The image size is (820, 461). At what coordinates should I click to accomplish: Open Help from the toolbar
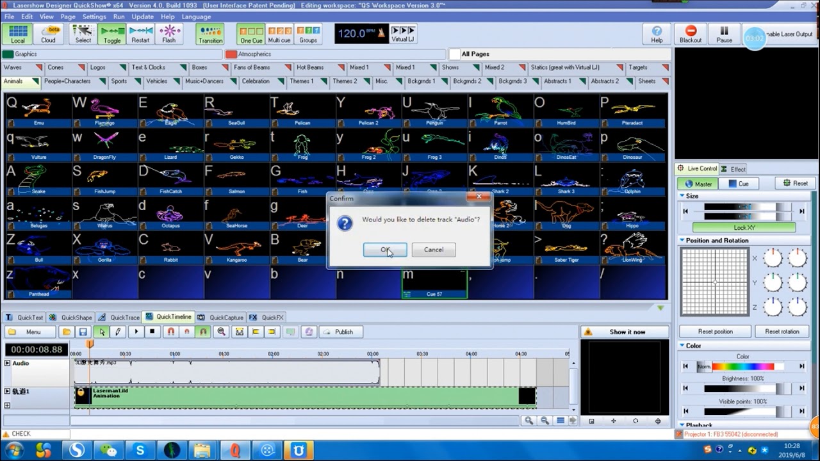tap(657, 34)
